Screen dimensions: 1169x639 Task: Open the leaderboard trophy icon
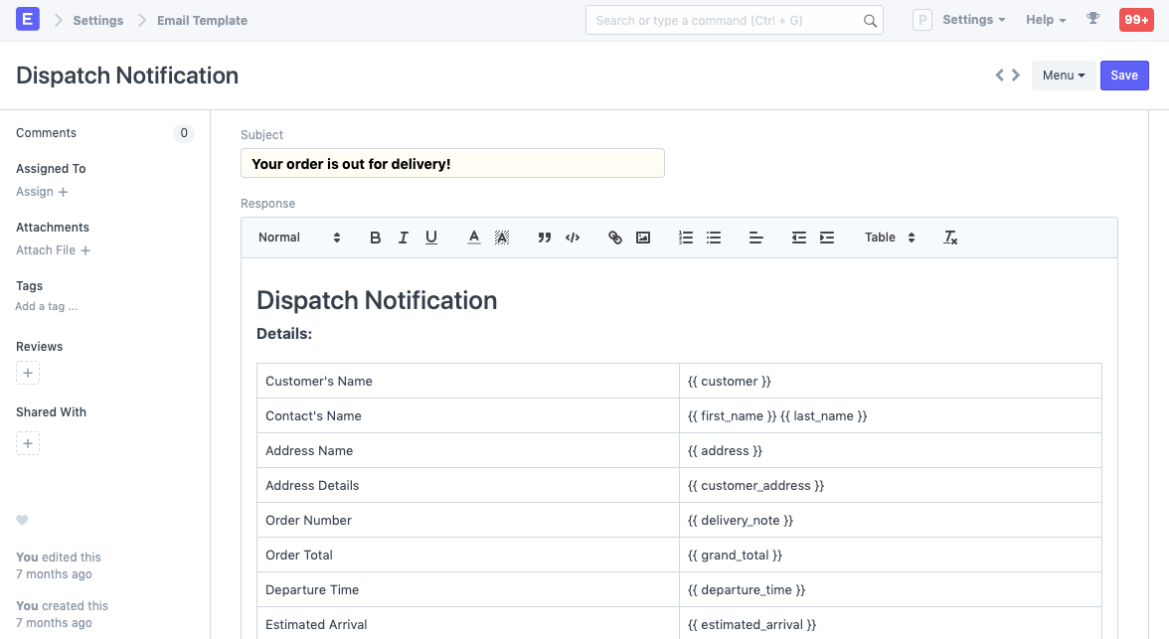tap(1093, 19)
